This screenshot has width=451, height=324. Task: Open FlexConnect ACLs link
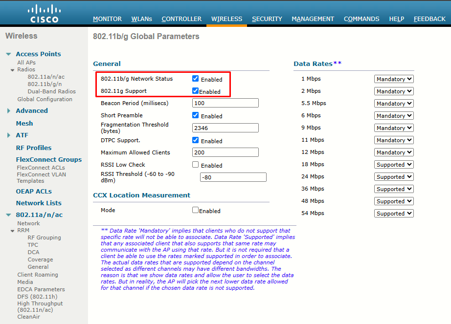(41, 168)
